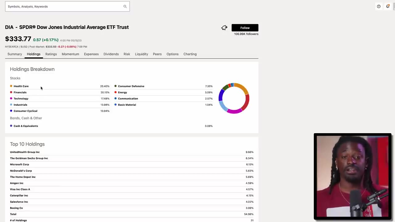The height and width of the screenshot is (222, 395).
Task: Click the Communication legend dot
Action: click(115, 98)
